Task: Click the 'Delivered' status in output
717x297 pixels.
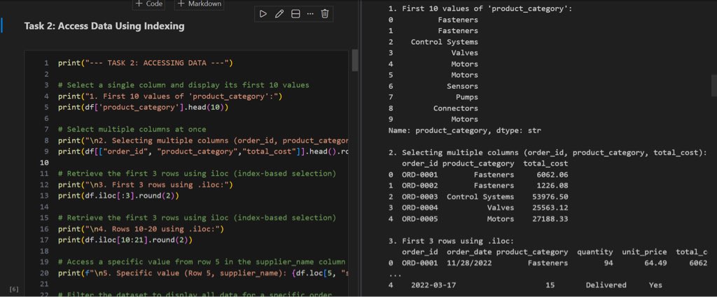Action: click(606, 285)
